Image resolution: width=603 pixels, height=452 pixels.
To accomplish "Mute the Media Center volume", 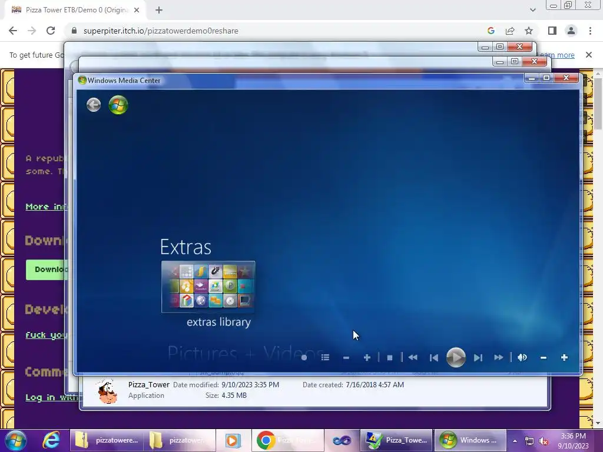I will pyautogui.click(x=522, y=357).
